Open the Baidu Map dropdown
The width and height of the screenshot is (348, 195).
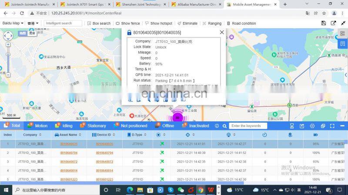click(x=13, y=23)
